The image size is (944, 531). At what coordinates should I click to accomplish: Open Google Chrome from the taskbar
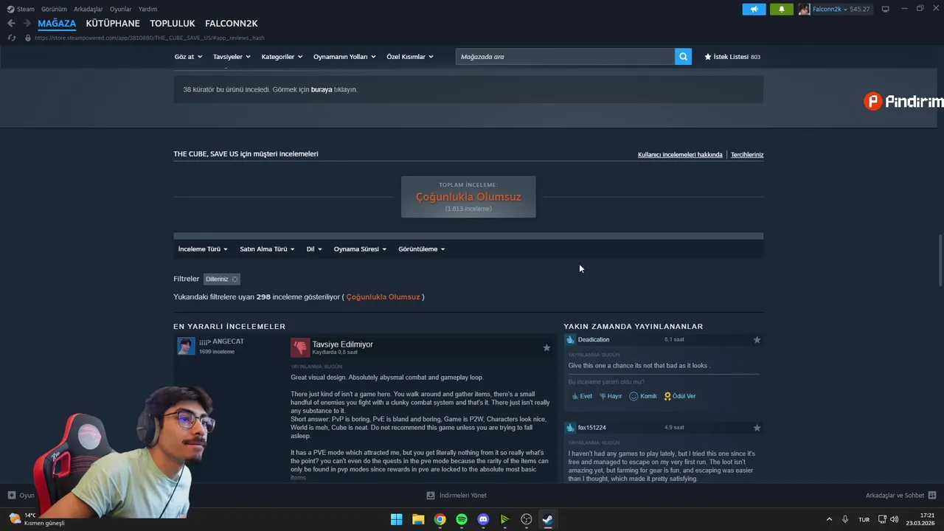pyautogui.click(x=440, y=519)
